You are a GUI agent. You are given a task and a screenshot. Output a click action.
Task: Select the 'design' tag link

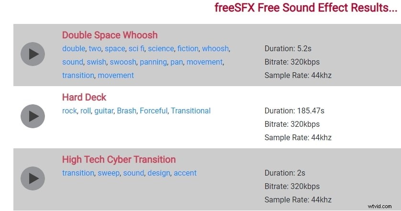point(159,173)
